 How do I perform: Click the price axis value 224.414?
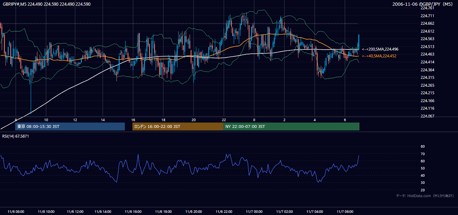(x=427, y=62)
